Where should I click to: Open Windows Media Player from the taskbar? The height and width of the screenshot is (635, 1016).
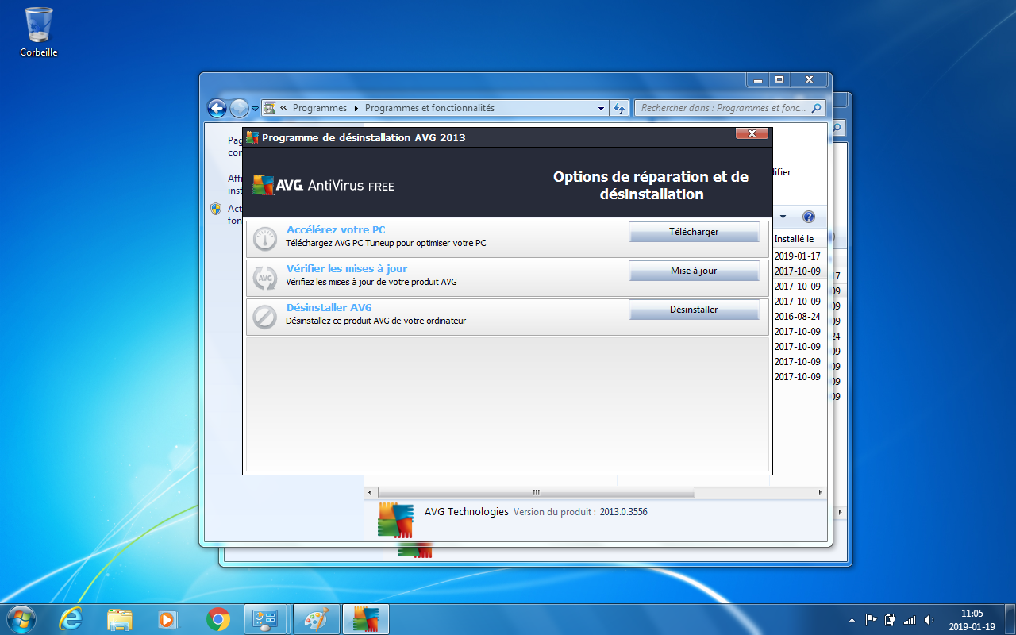(x=168, y=618)
